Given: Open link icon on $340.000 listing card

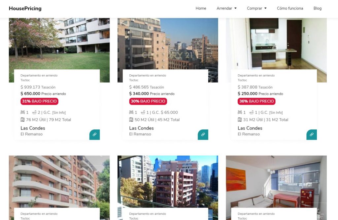Looking at the screenshot, I should click(203, 134).
